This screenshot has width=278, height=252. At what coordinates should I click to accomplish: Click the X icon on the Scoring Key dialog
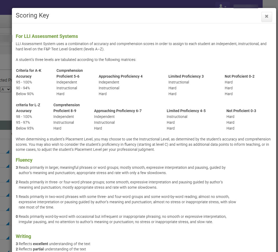coord(266,17)
